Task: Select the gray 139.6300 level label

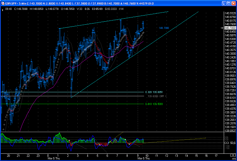Action: coord(157,96)
